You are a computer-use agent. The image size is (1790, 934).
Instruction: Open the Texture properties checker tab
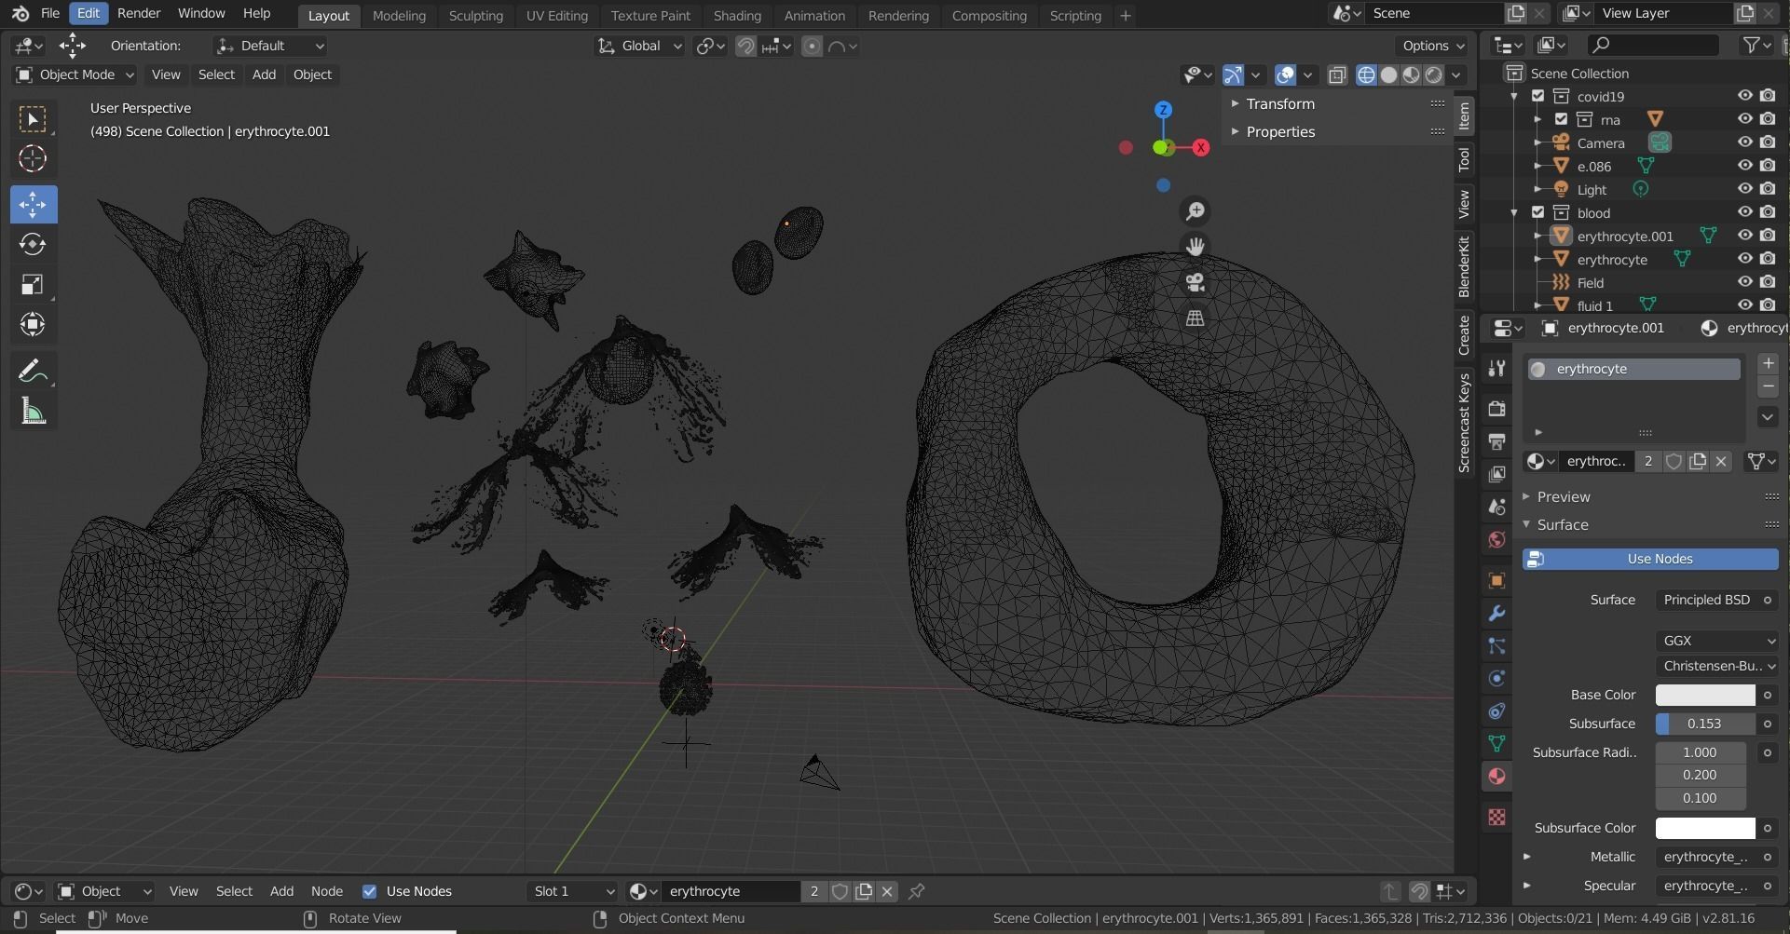[1496, 817]
